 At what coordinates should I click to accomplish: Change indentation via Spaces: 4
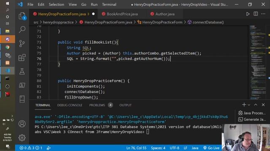pyautogui.click(x=158, y=148)
